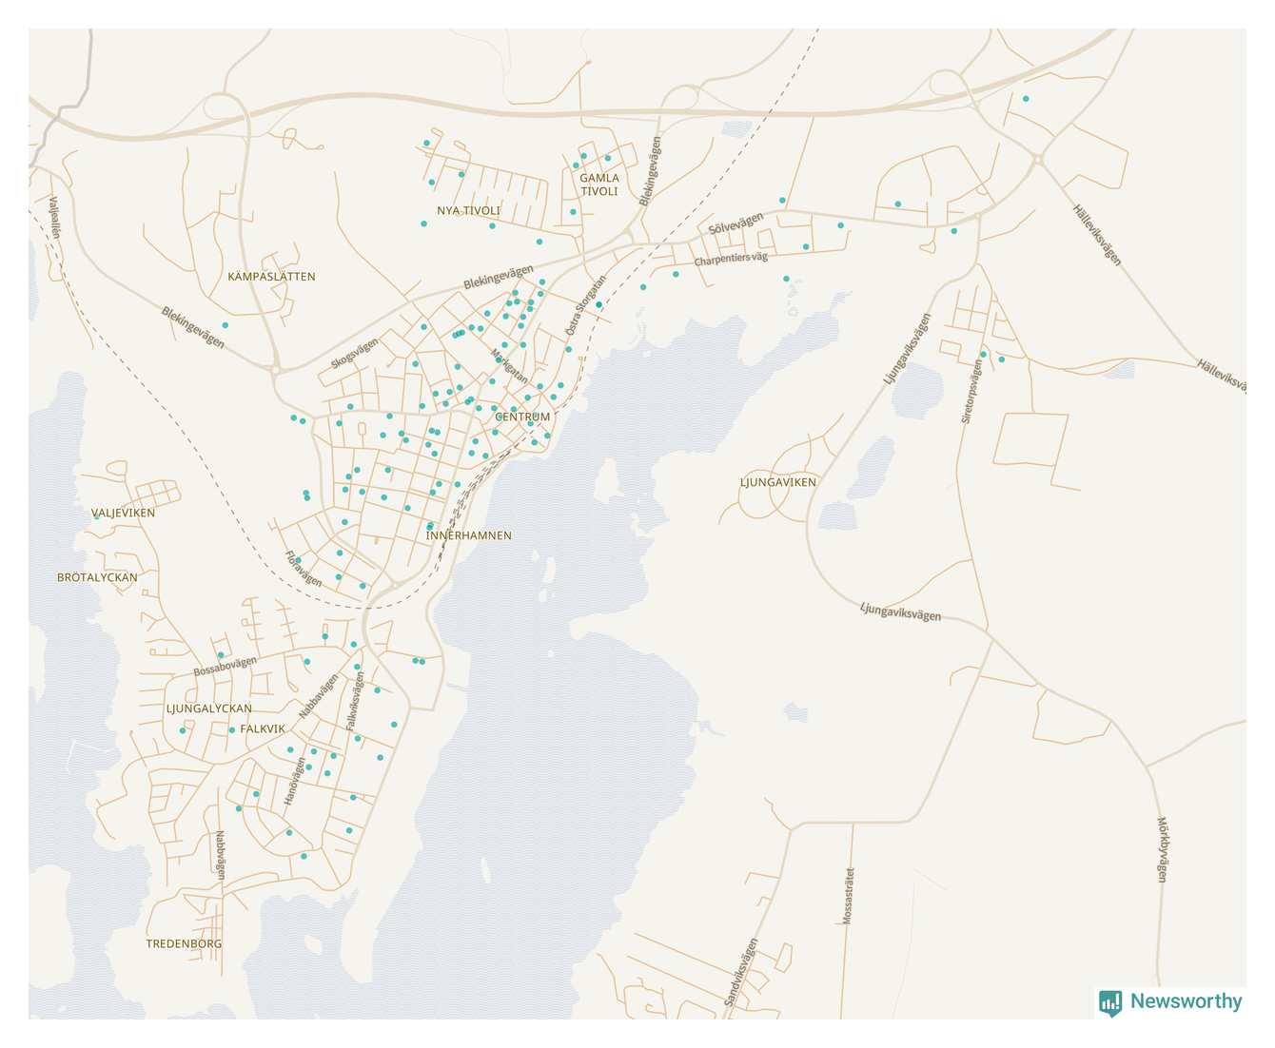Click the FALKVIK neighborhood label

pos(263,728)
